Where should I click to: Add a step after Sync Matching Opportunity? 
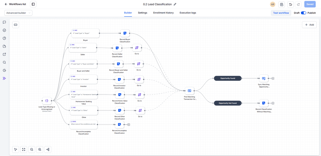point(273,79)
